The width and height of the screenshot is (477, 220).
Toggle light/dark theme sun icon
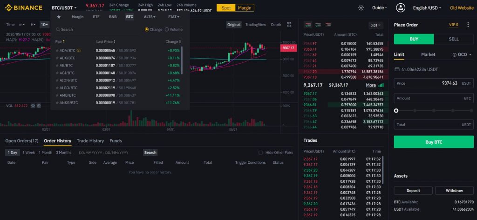pyautogui.click(x=361, y=8)
